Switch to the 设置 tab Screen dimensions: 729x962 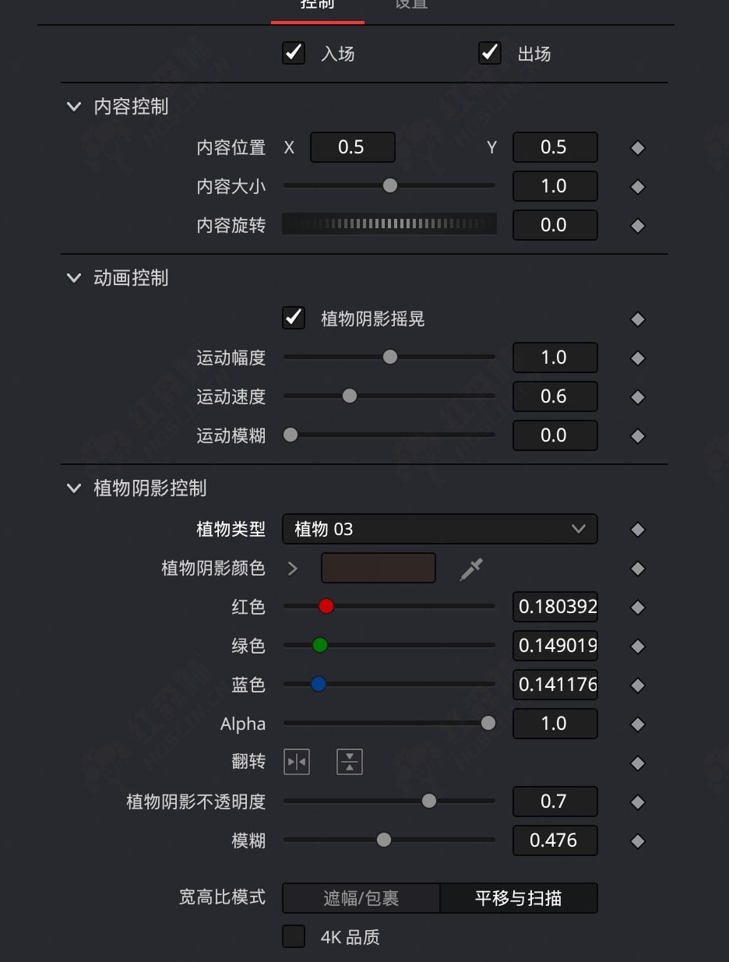(x=411, y=5)
